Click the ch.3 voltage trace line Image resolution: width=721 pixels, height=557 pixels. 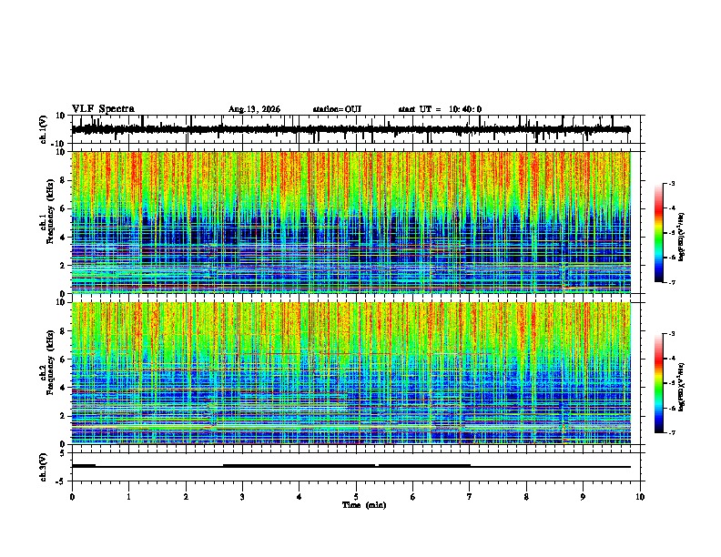[x=350, y=466]
